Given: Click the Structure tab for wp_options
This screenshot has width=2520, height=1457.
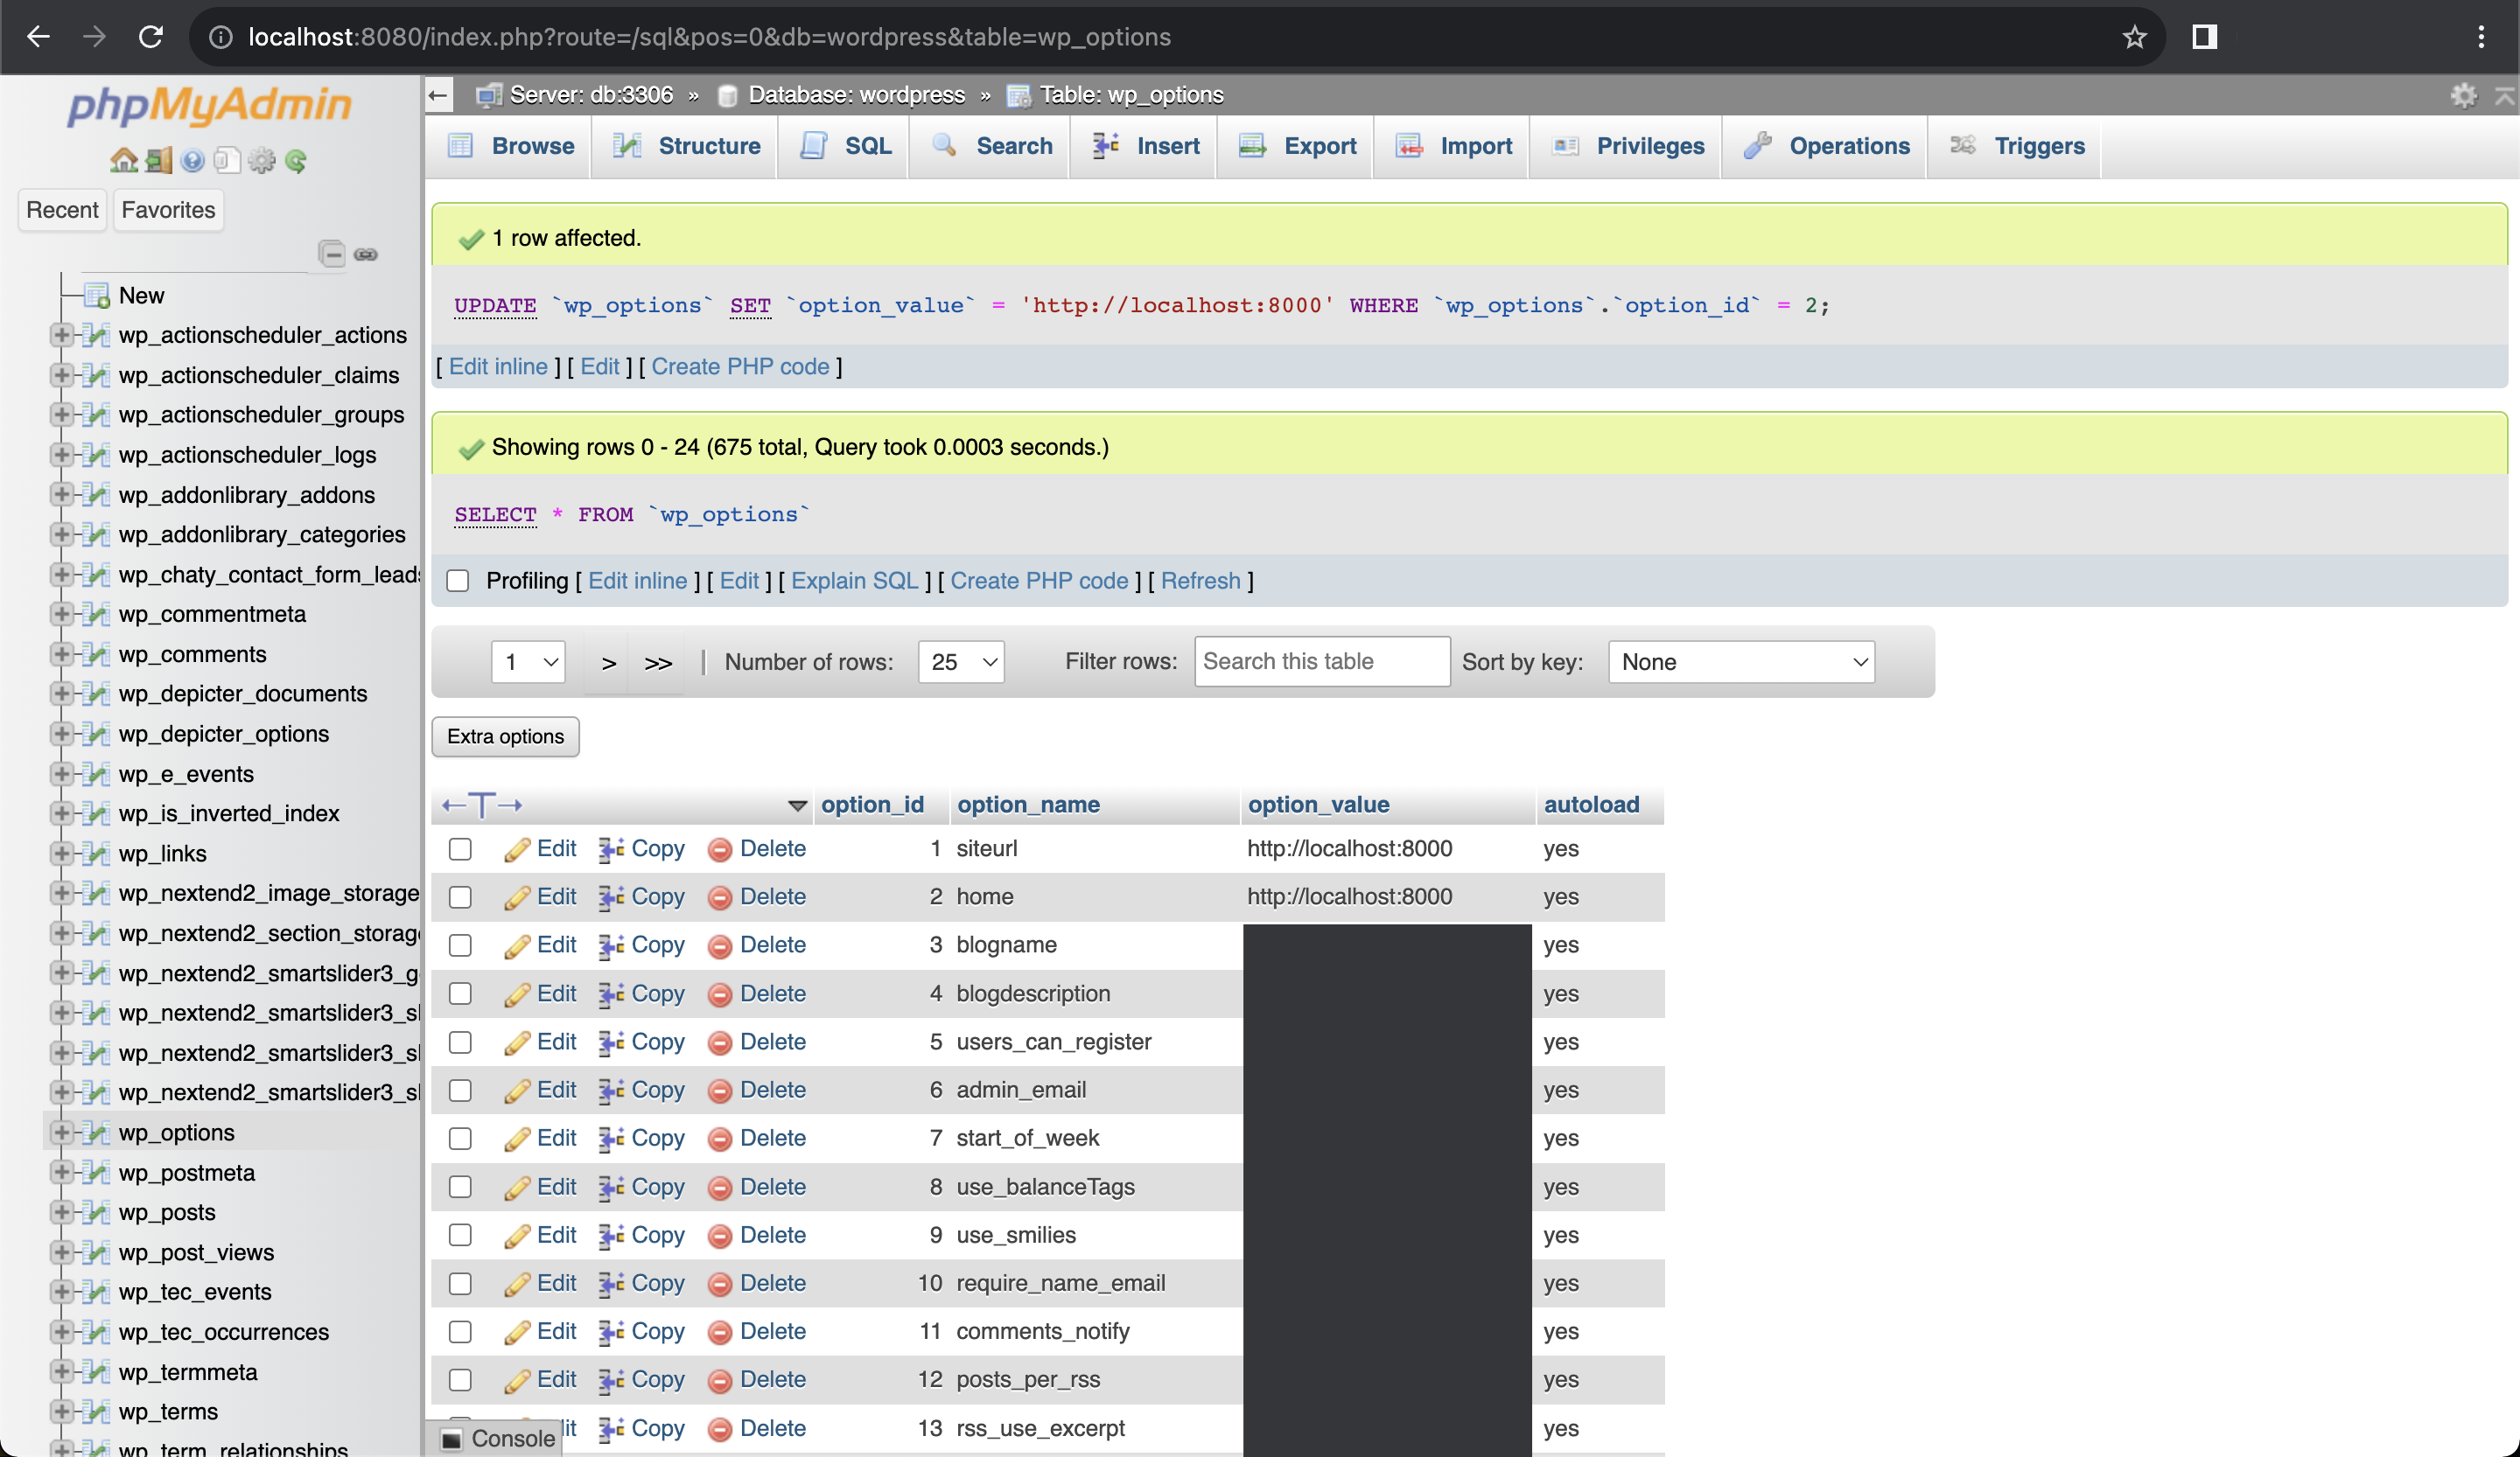Looking at the screenshot, I should pyautogui.click(x=708, y=146).
